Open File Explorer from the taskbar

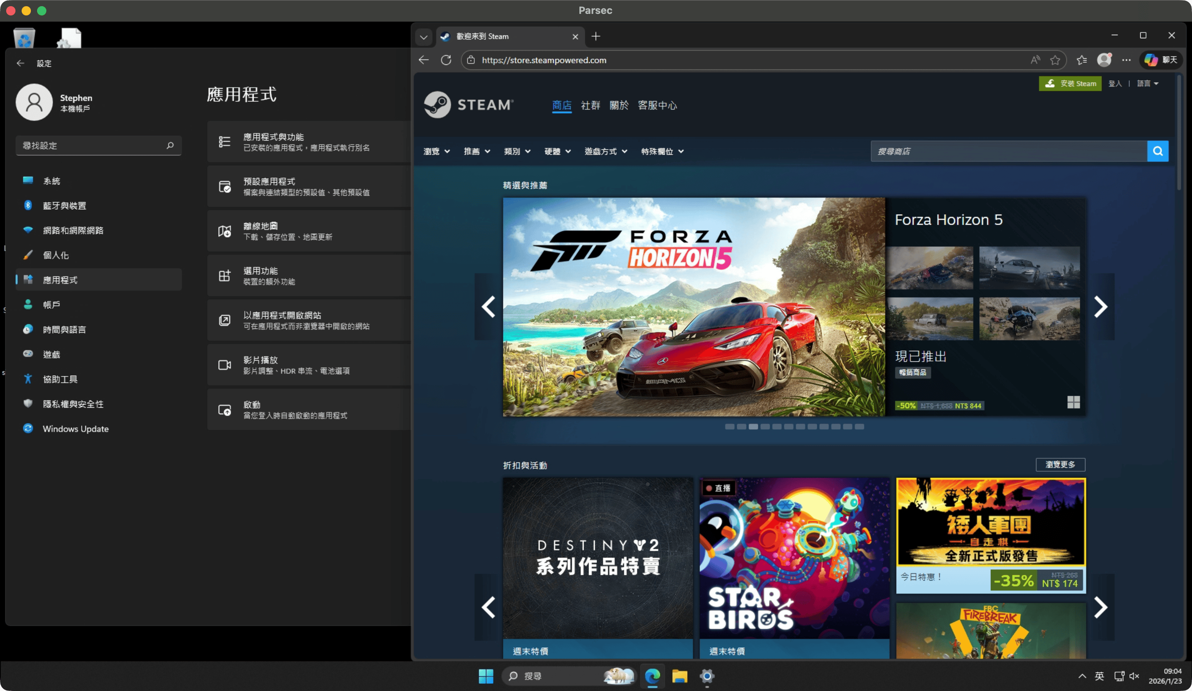click(679, 676)
